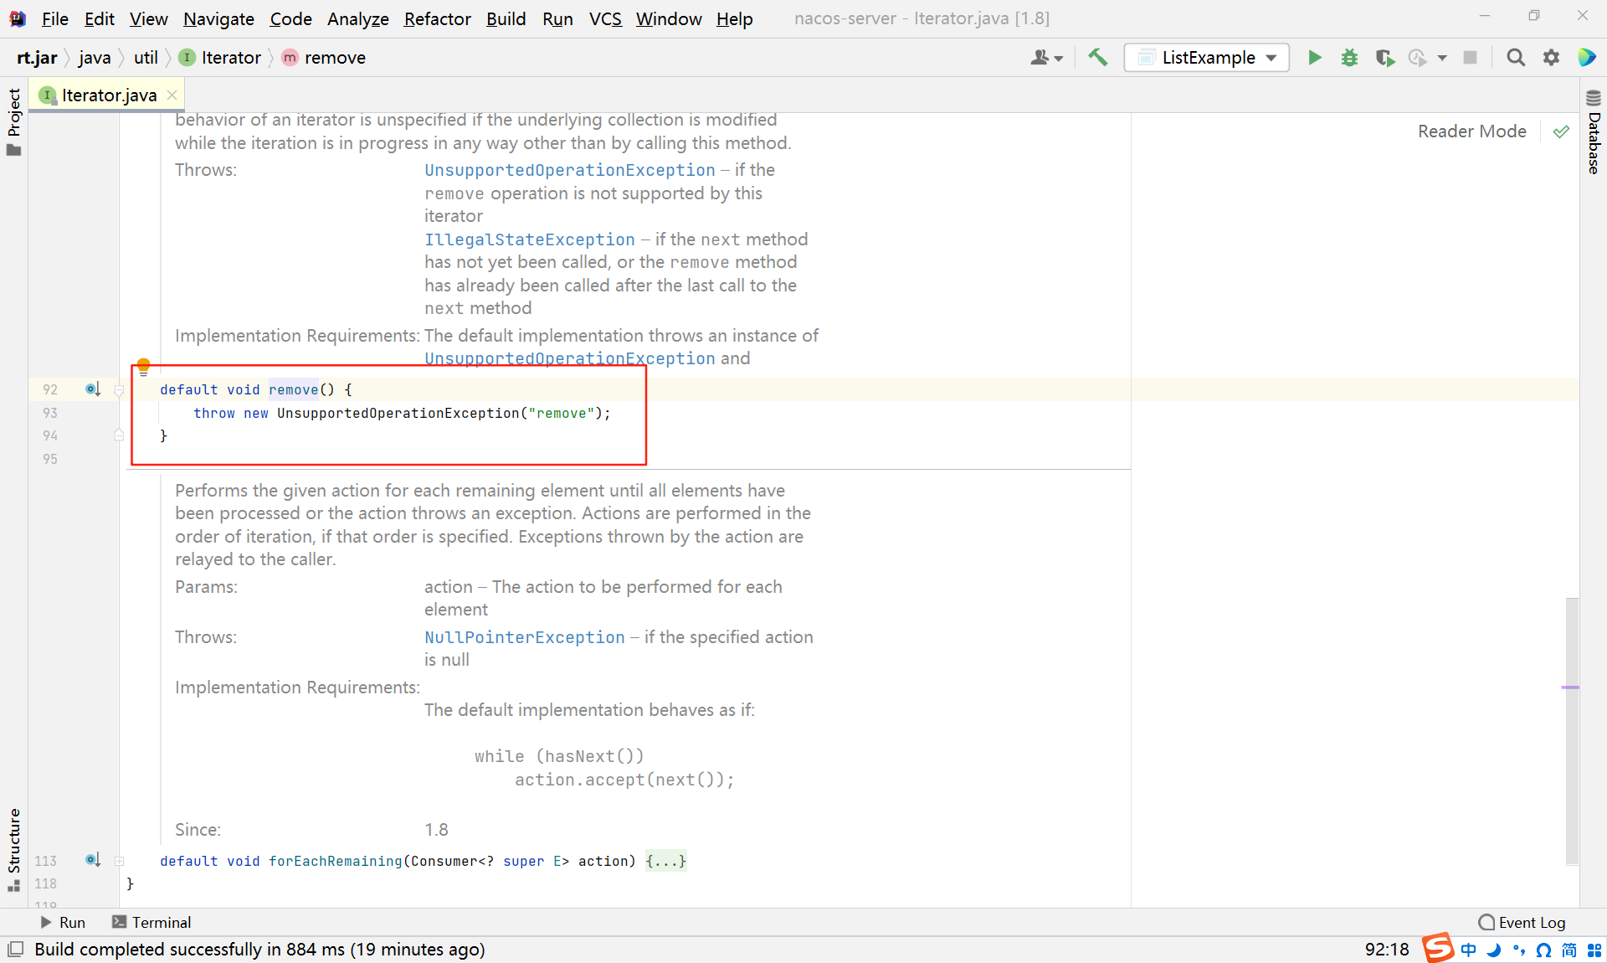Viewport: 1607px width, 963px height.
Task: Click the Sogou input method icon in the tray
Action: (x=1439, y=949)
